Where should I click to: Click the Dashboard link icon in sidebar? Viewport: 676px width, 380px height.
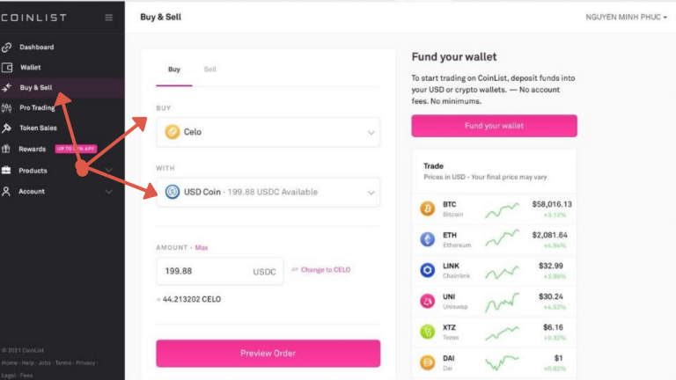(7, 47)
